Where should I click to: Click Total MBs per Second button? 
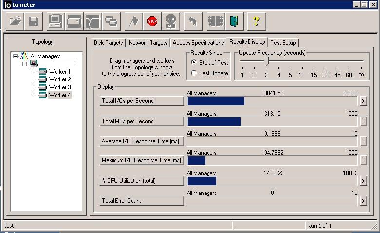point(142,121)
